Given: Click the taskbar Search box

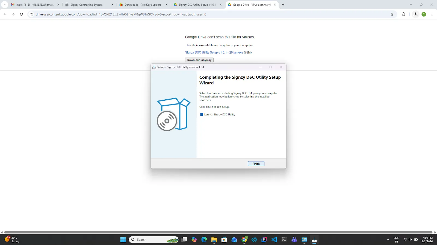Looking at the screenshot, I should [x=153, y=240].
